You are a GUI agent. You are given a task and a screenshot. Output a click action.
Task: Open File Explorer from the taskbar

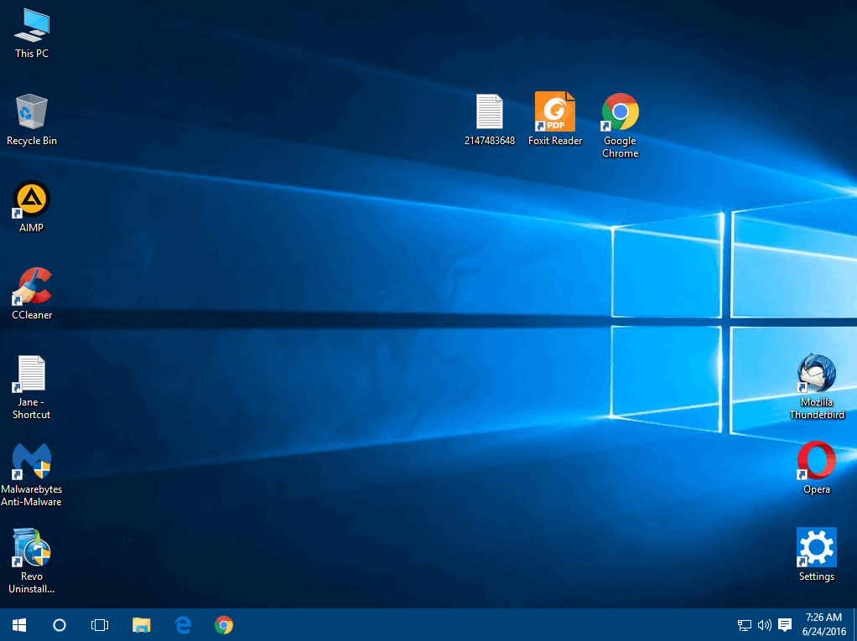pyautogui.click(x=141, y=624)
